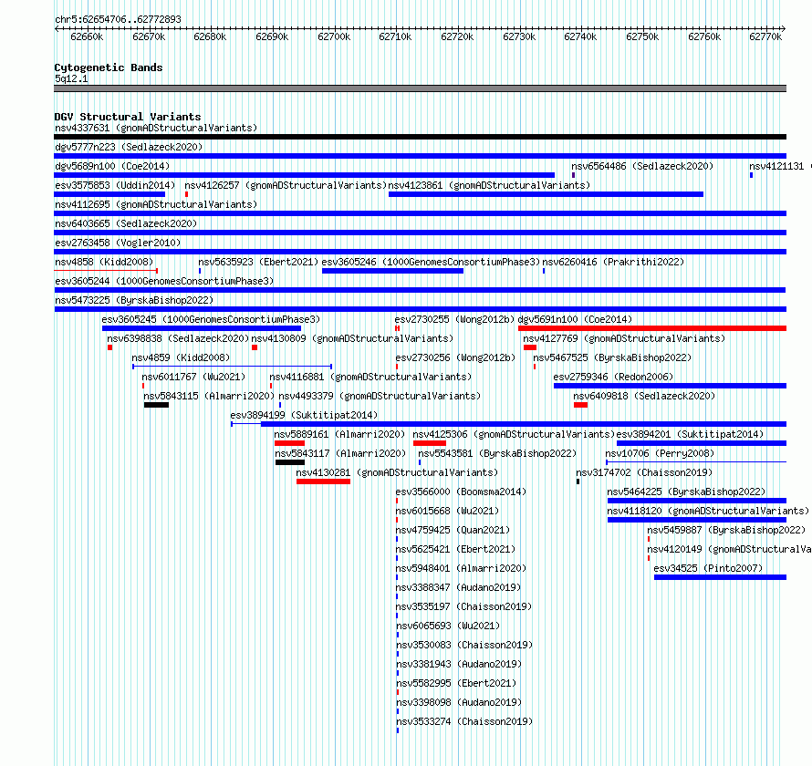812x766 pixels.
Task: Select nsv4123861 gnomAD structural variant label
Action: tap(489, 185)
